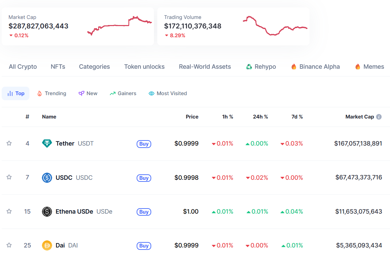
Task: Open the Rehypo tab
Action: (261, 67)
